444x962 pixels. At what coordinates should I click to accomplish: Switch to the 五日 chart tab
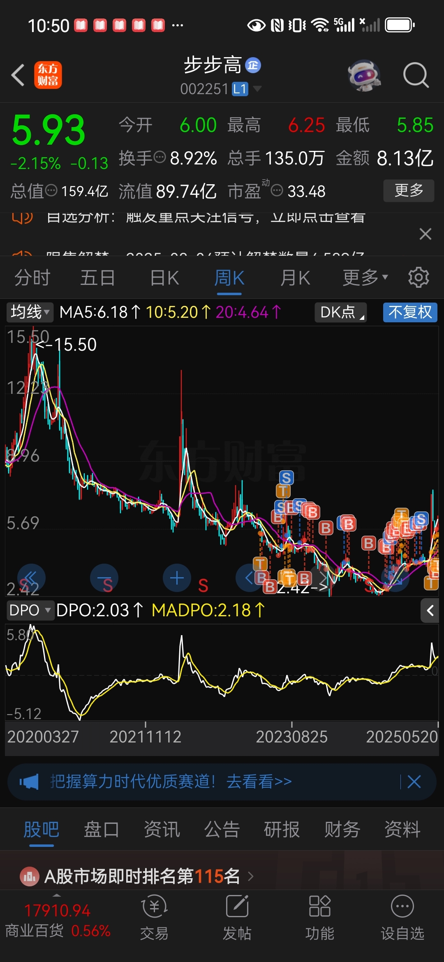pyautogui.click(x=97, y=278)
